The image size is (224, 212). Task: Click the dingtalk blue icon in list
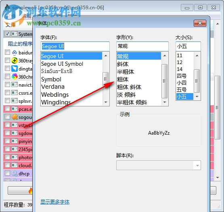tap(15, 69)
